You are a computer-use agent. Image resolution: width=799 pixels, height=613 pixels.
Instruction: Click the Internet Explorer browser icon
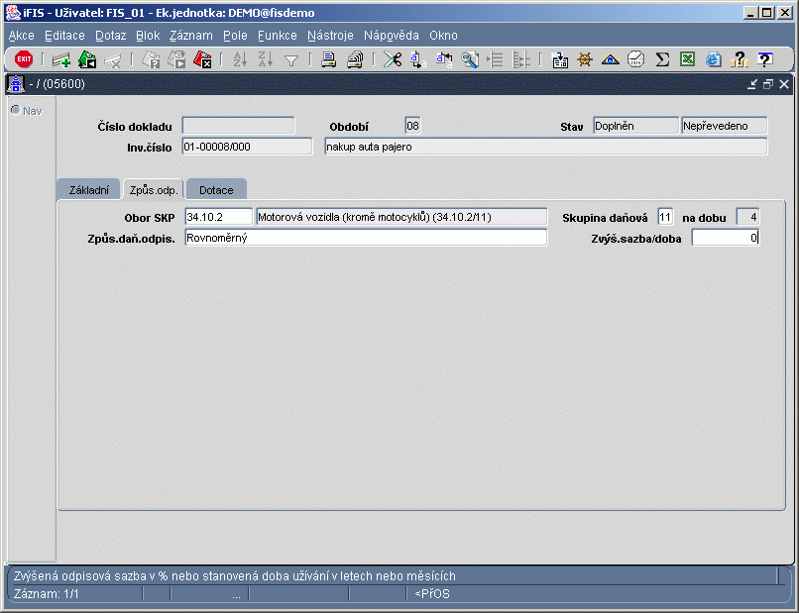coord(714,60)
